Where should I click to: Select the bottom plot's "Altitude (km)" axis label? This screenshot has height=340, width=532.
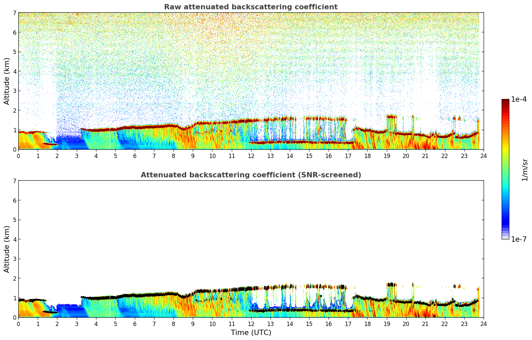(x=7, y=249)
